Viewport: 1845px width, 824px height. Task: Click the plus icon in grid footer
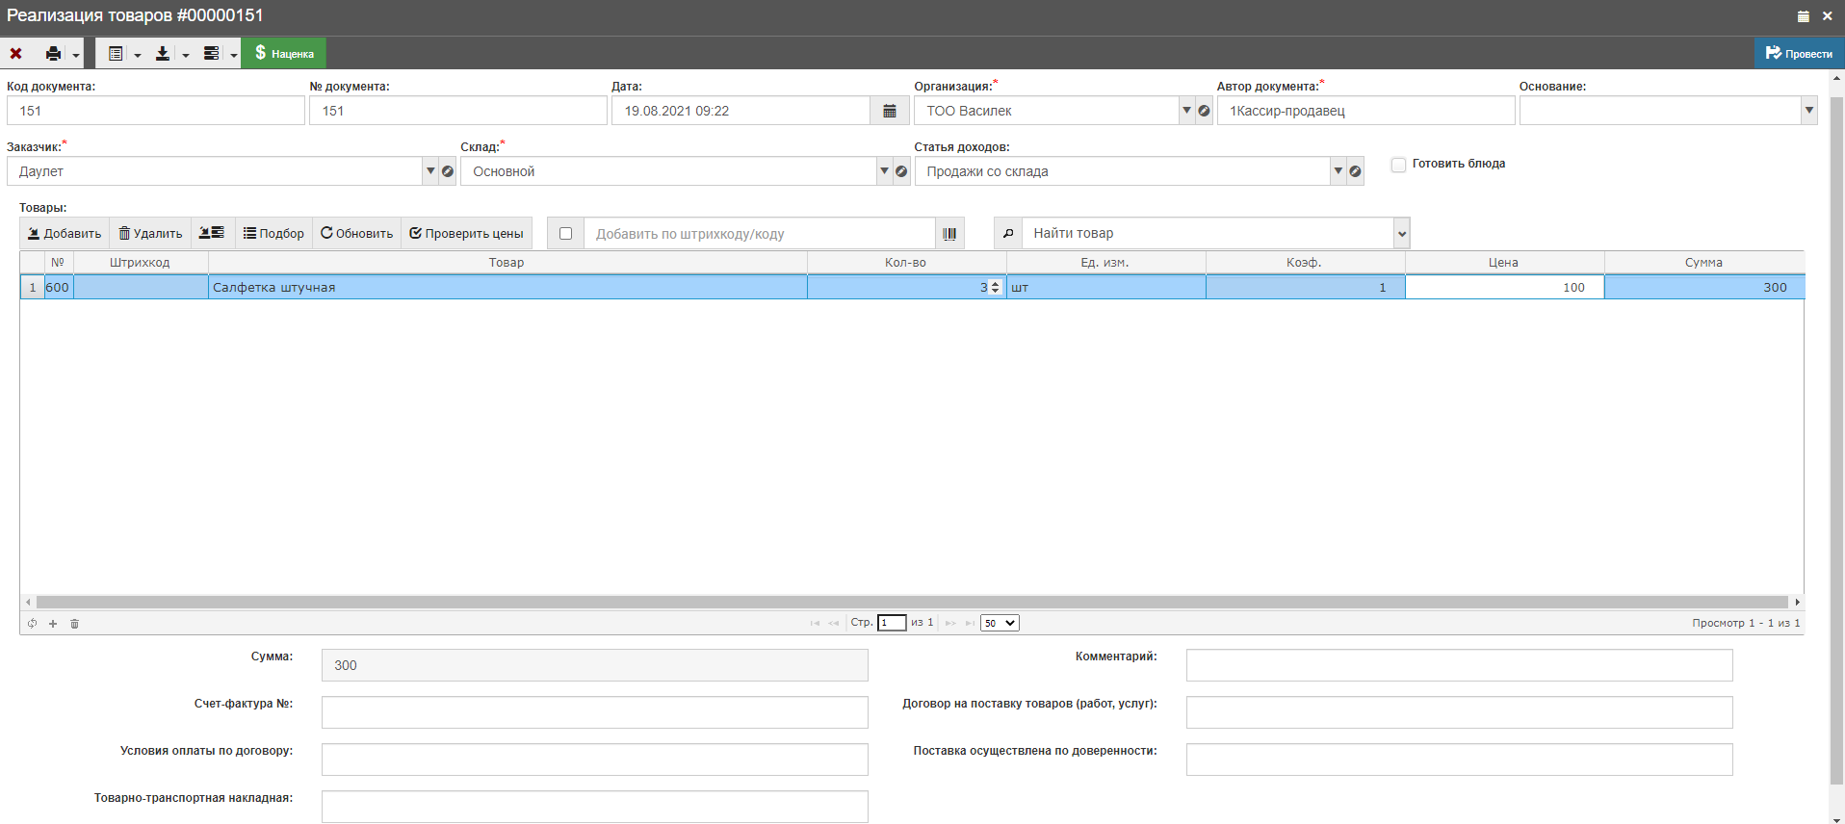53,624
